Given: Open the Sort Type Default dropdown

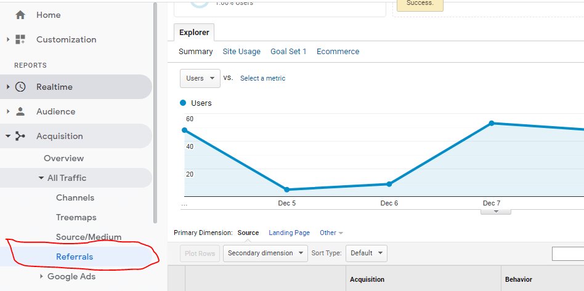Looking at the screenshot, I should [x=366, y=253].
